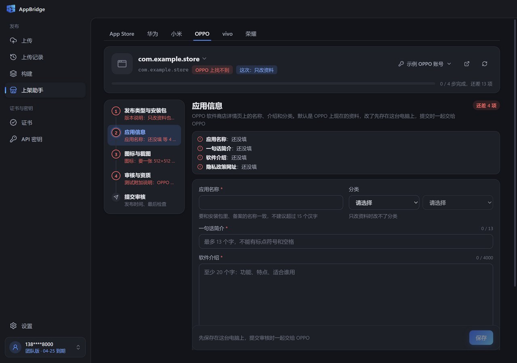517x363 pixels.
Task: Open OPPO console in external link icon
Action: [467, 64]
